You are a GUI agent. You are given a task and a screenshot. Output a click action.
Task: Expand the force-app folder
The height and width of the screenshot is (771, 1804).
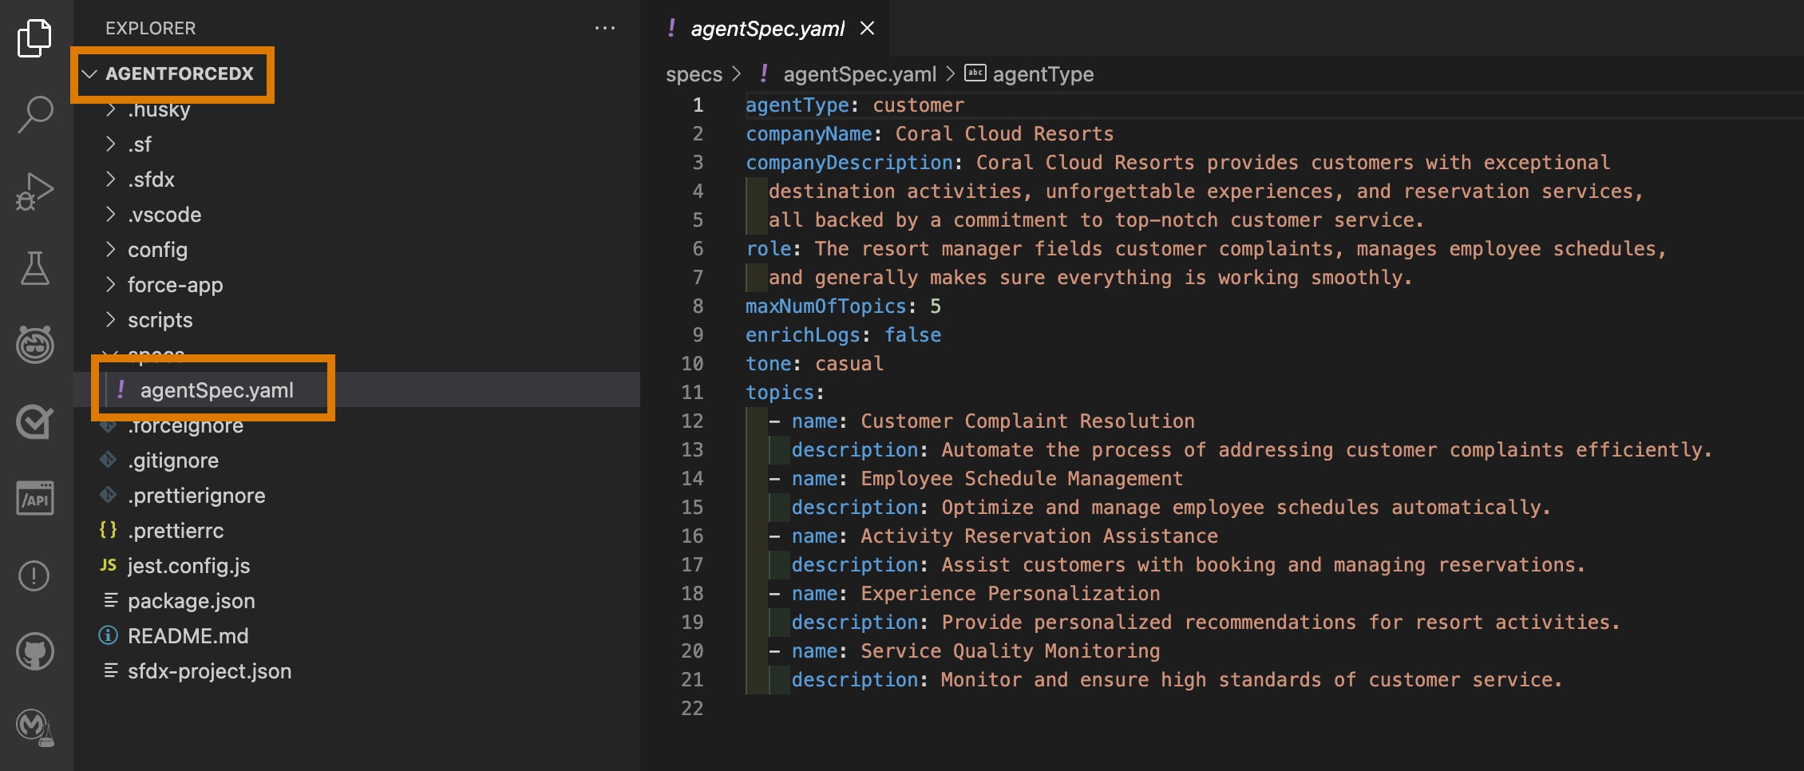point(356,285)
